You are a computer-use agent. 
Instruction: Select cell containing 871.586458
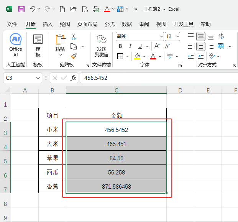pyautogui.click(x=116, y=186)
